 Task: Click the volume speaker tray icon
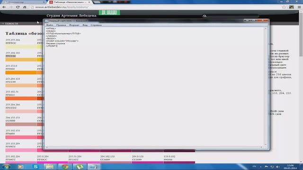coord(278,167)
